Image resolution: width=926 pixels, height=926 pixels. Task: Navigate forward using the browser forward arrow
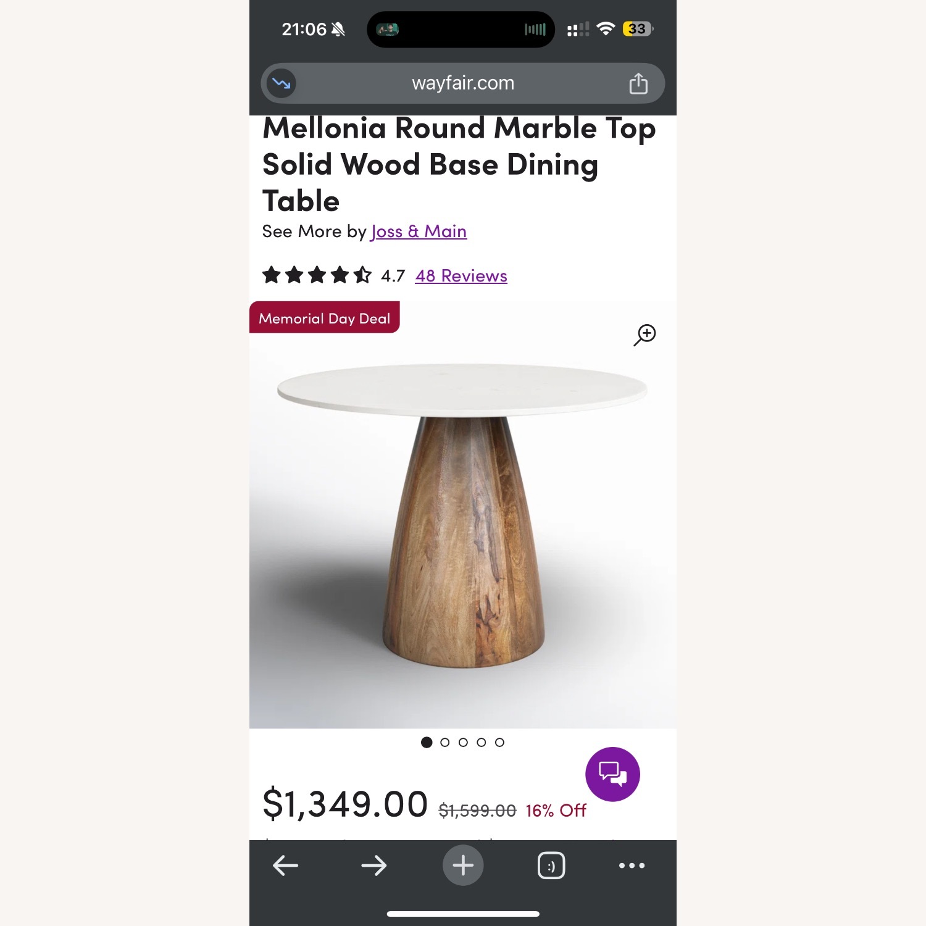click(375, 865)
